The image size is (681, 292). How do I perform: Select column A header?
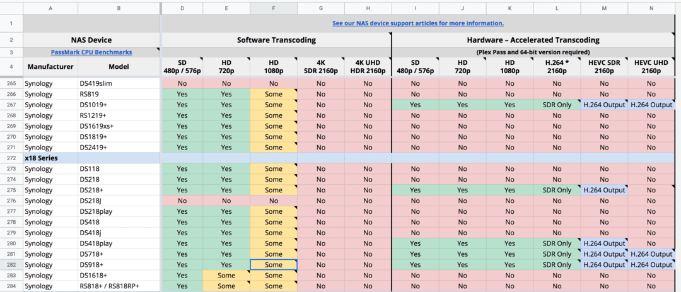50,8
